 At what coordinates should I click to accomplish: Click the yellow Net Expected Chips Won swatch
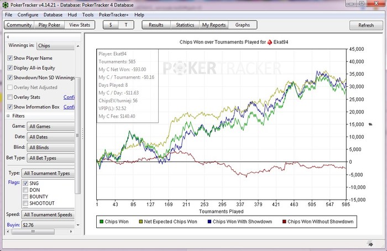(141, 222)
